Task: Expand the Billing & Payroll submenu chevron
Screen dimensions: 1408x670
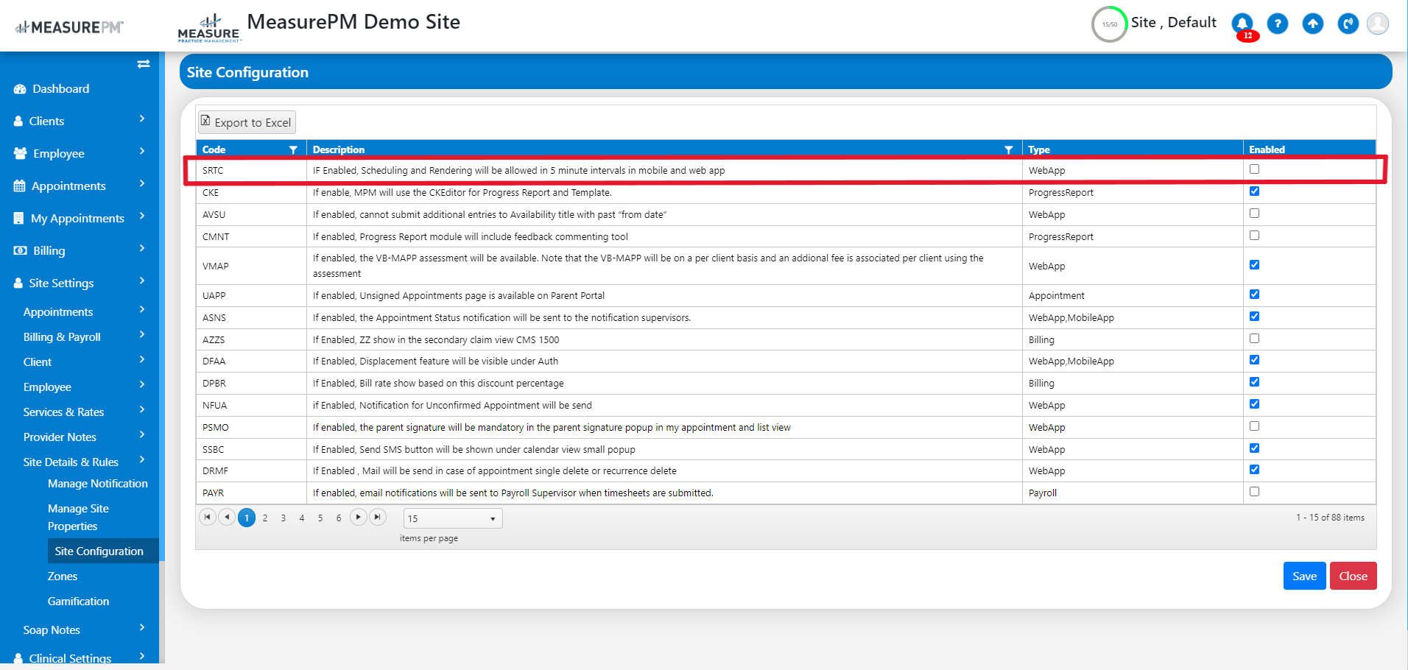Action: (x=142, y=335)
